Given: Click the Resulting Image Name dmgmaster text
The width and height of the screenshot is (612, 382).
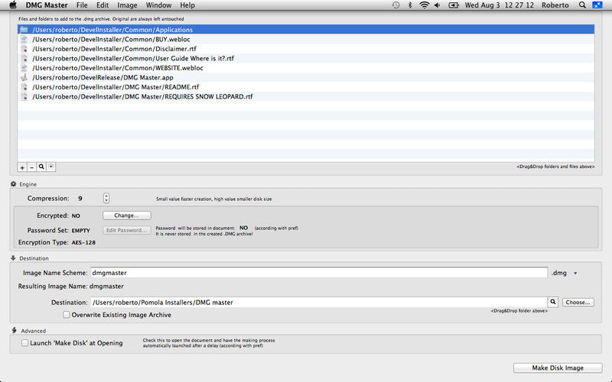Looking at the screenshot, I should point(106,286).
